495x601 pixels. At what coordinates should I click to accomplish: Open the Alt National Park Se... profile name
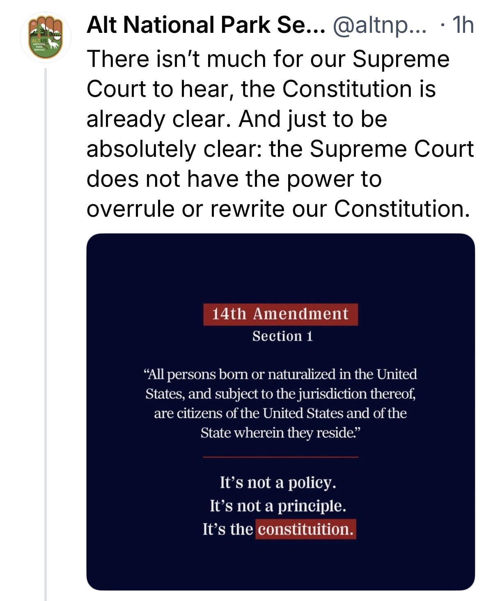coord(206,25)
